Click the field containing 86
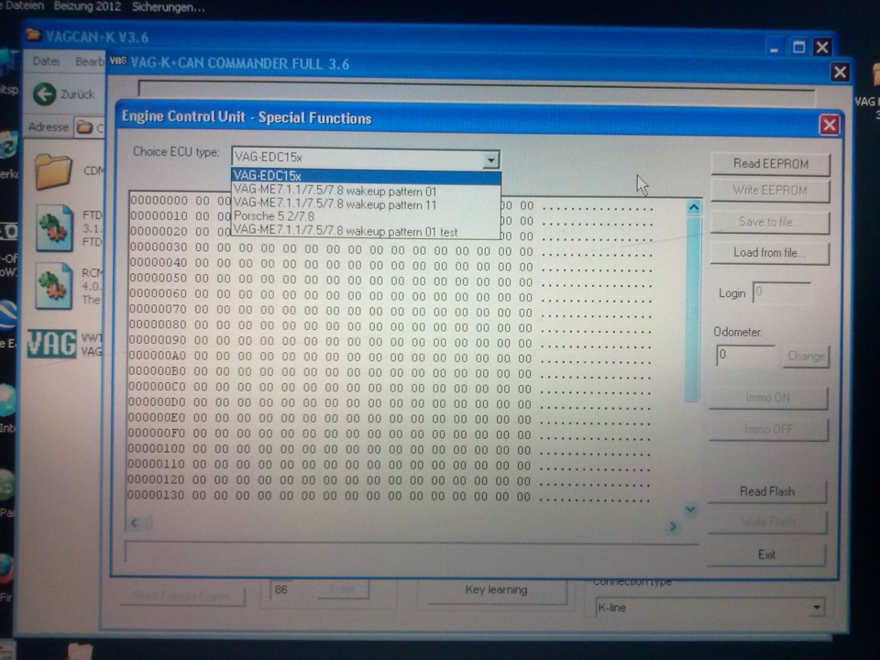Viewport: 880px width, 660px height. pyautogui.click(x=294, y=589)
